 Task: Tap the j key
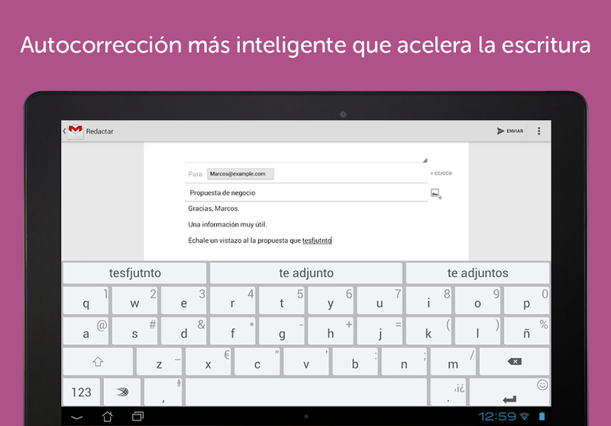pos(380,331)
